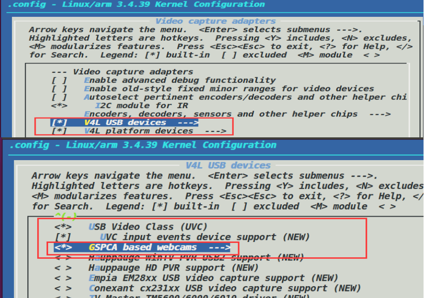This screenshot has height=298, width=424.
Task: Open Encoders, decoders, sensors submenu
Action: [x=237, y=114]
